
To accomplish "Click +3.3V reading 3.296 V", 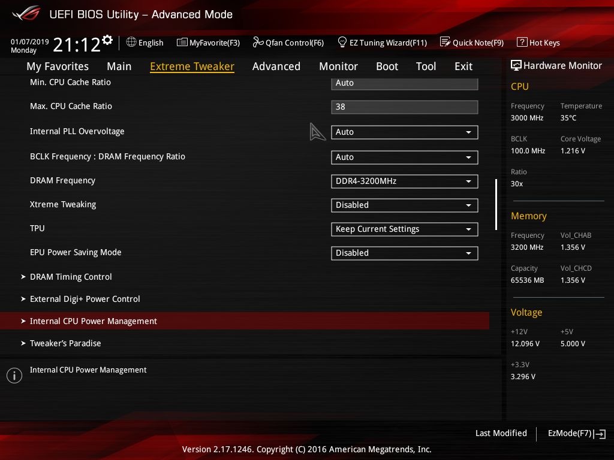I will click(x=523, y=376).
